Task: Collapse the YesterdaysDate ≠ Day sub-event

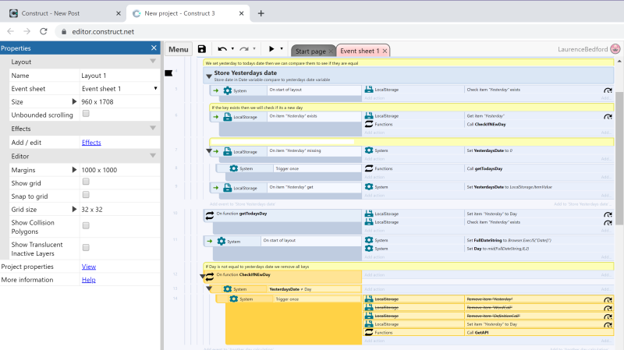Action: [x=209, y=288]
